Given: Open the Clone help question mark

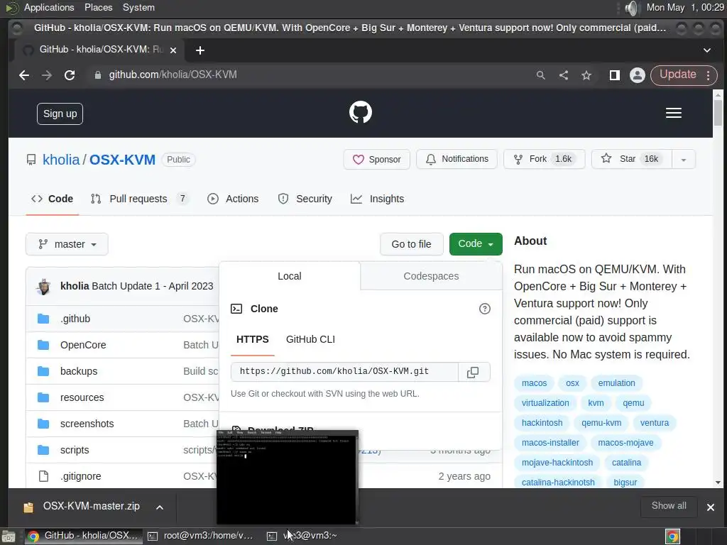Looking at the screenshot, I should pos(484,309).
